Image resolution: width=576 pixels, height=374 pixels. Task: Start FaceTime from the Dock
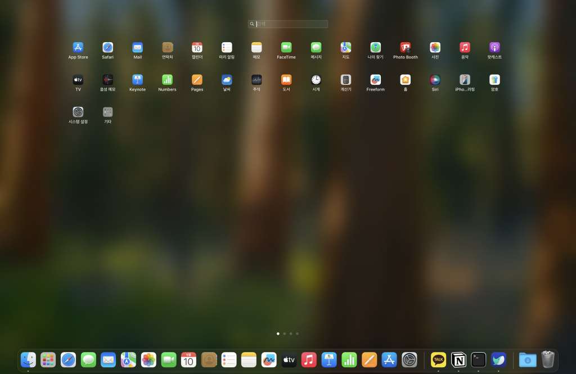[x=169, y=360]
